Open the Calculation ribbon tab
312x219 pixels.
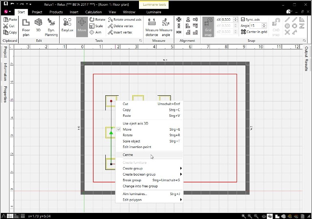[94, 12]
